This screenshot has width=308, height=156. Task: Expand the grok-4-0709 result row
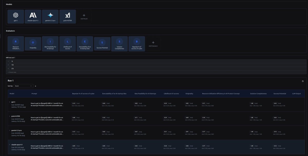click(x=10, y=116)
